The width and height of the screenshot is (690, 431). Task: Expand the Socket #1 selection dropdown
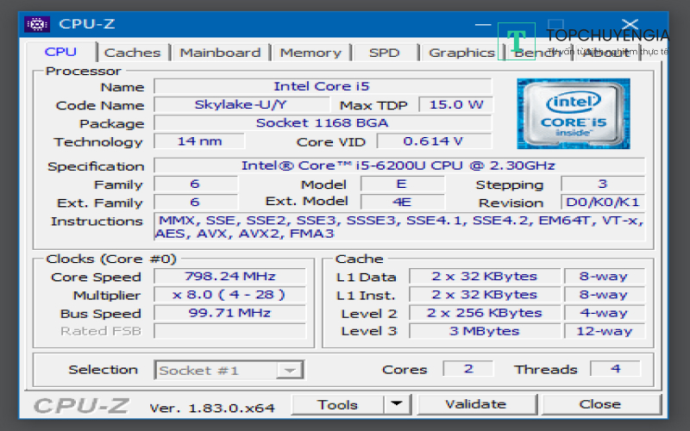[290, 370]
